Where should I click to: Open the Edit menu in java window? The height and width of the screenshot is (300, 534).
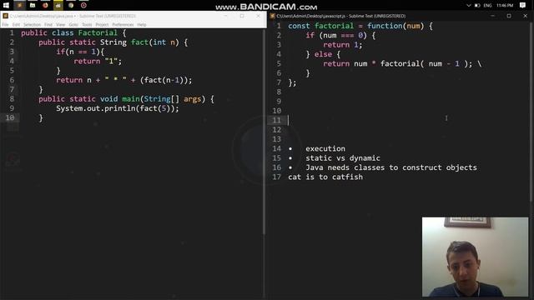pyautogui.click(x=16, y=24)
